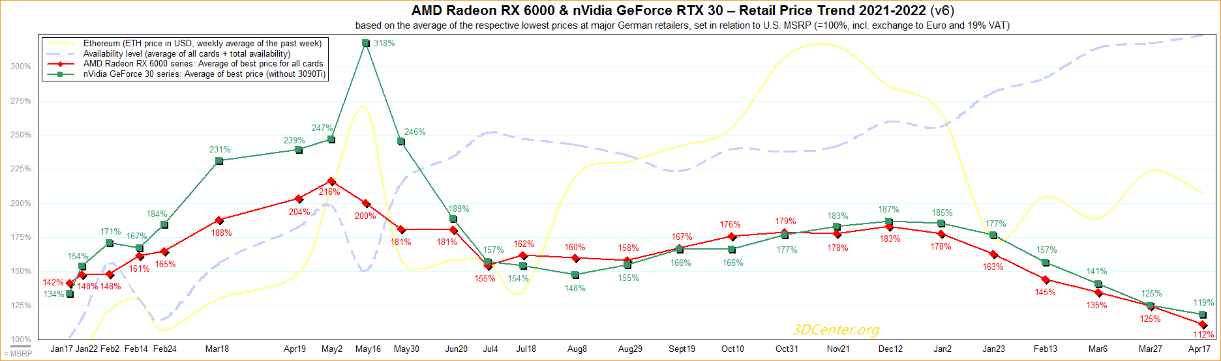Click the red diamond AMD legend marker
This screenshot has height=361, width=1221.
click(x=61, y=64)
